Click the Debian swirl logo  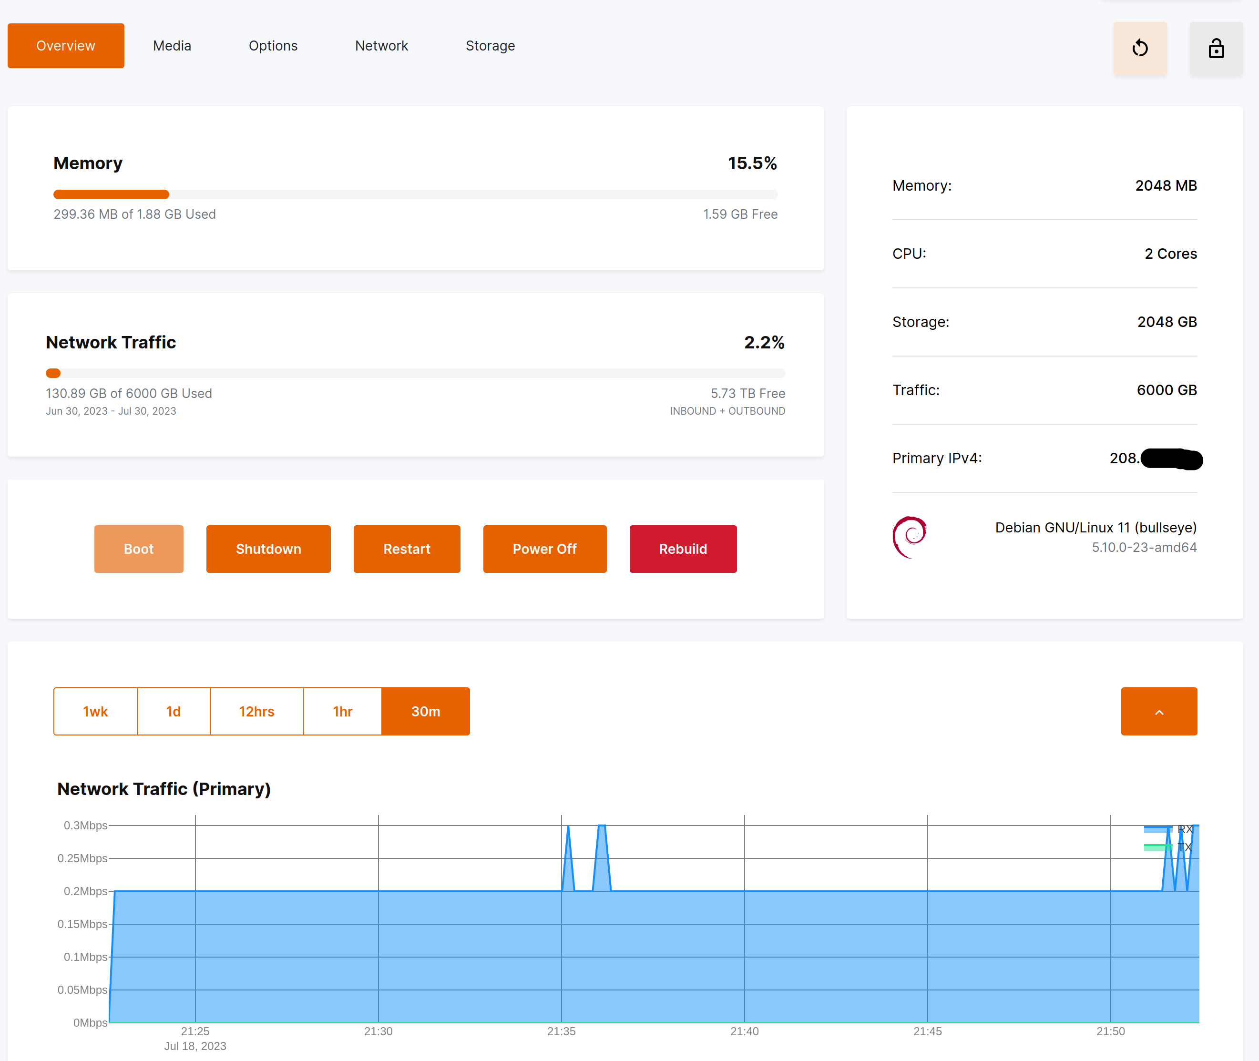click(910, 537)
